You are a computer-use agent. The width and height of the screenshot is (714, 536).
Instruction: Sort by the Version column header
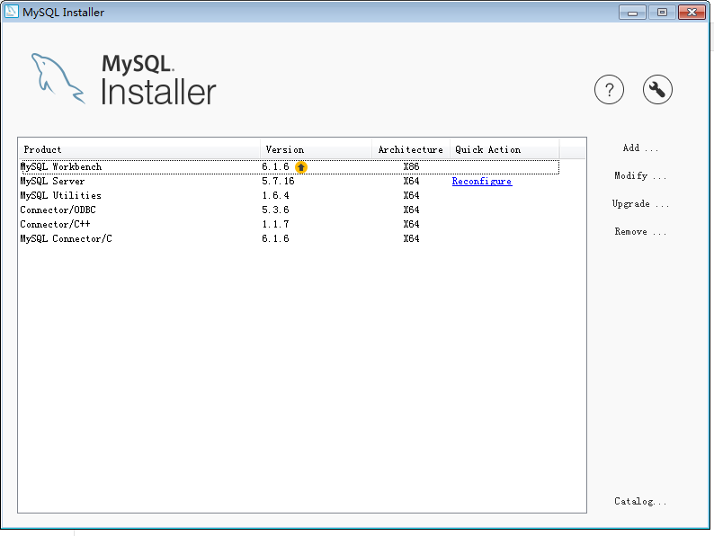[x=316, y=150]
